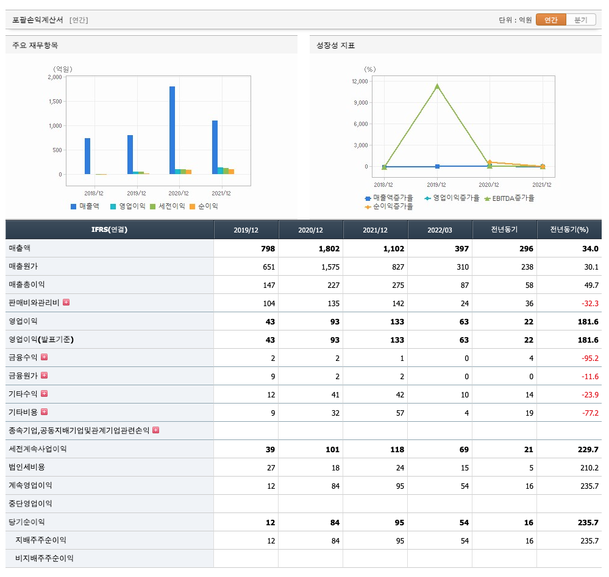This screenshot has width=609, height=577.
Task: Click the 성장성 지표 panel heading
Action: pyautogui.click(x=335, y=46)
